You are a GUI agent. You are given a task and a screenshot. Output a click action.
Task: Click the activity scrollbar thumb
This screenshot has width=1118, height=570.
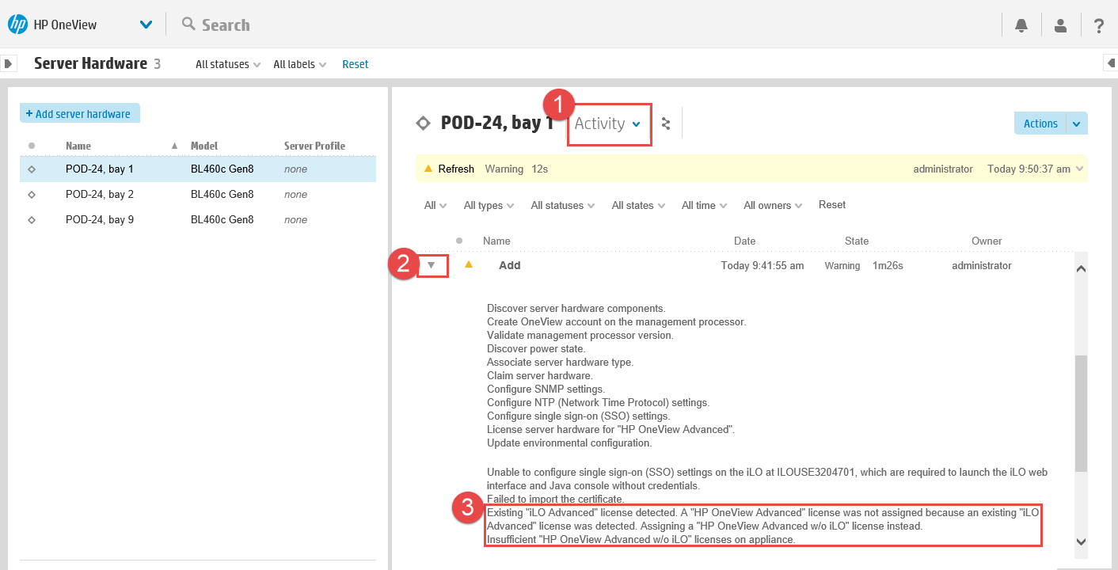pos(1081,413)
